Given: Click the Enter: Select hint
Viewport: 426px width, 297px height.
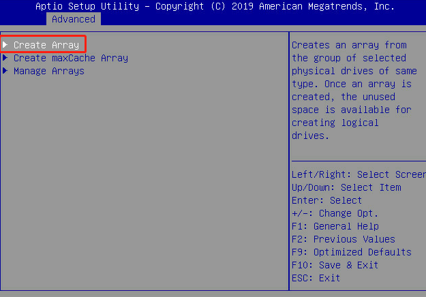Looking at the screenshot, I should pos(326,200).
